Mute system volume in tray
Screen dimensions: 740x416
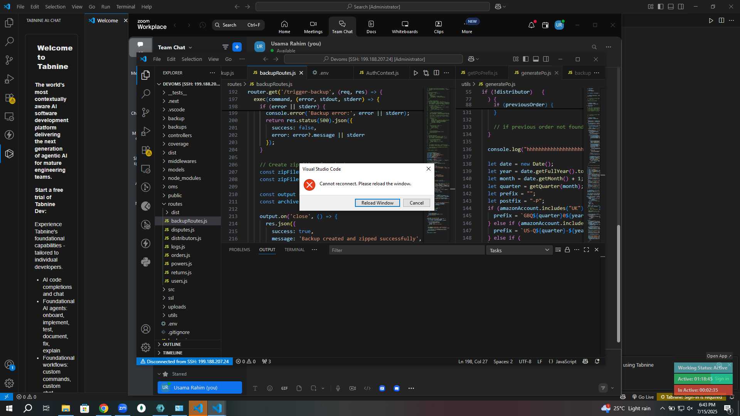(x=690, y=408)
